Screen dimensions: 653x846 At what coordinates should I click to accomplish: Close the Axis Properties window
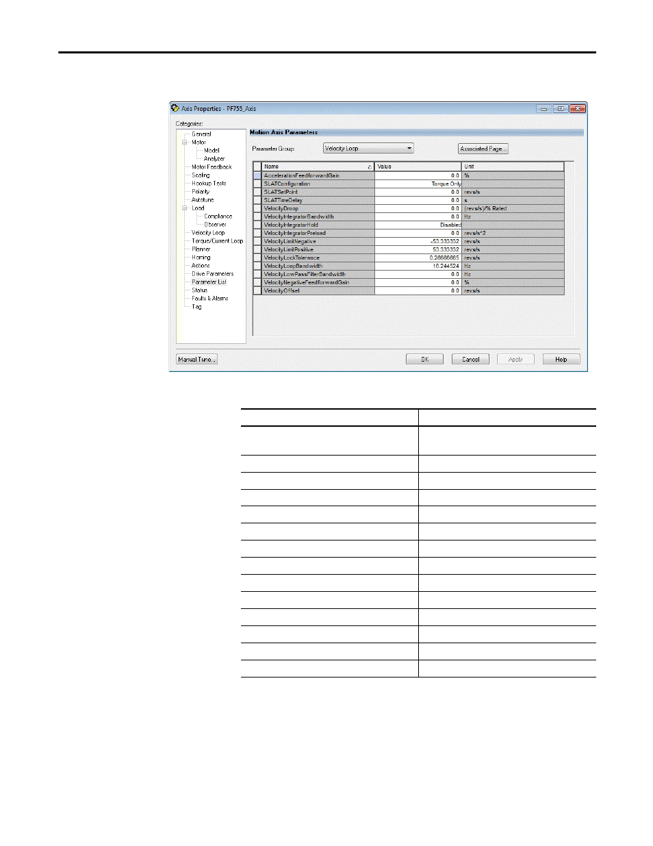[x=578, y=108]
